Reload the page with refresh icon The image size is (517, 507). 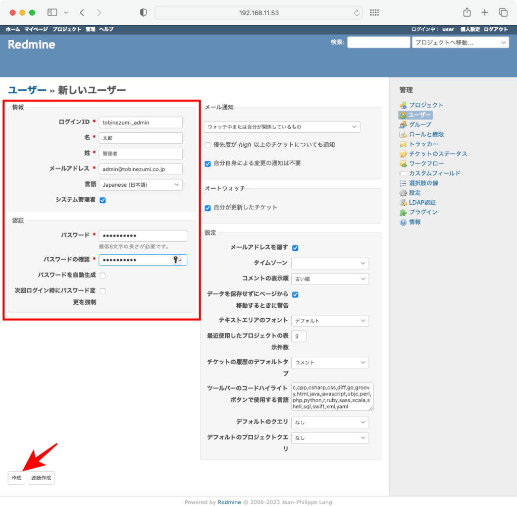(357, 13)
